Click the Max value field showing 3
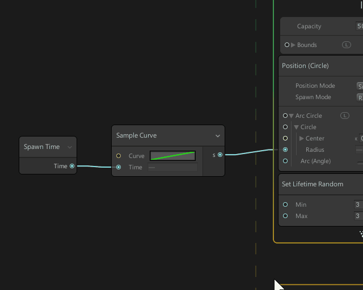 pos(358,216)
